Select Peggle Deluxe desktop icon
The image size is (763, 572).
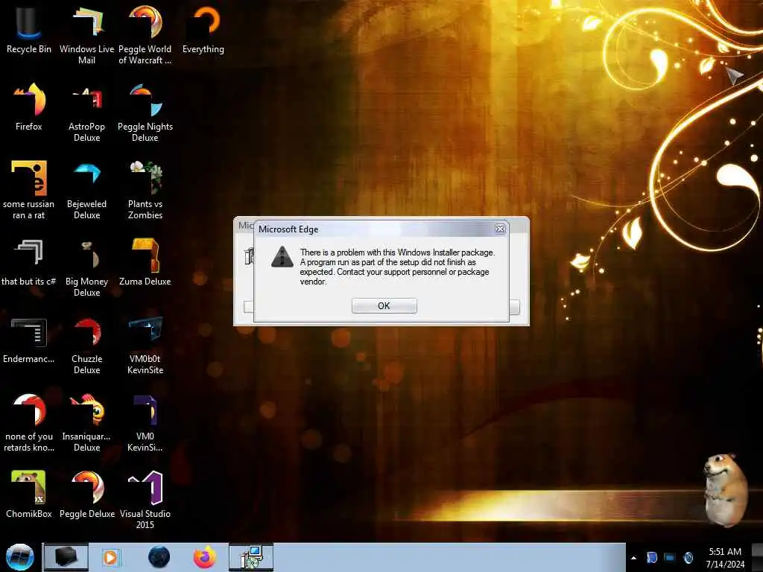[86, 495]
